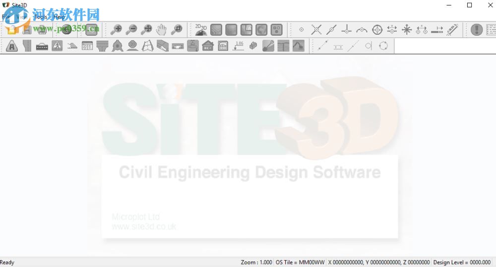Click the road cross-section dashed line icon
The height and width of the screenshot is (267, 496).
point(42,46)
